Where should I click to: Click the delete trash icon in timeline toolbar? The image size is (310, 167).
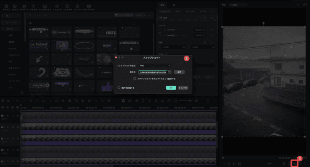tap(31, 101)
